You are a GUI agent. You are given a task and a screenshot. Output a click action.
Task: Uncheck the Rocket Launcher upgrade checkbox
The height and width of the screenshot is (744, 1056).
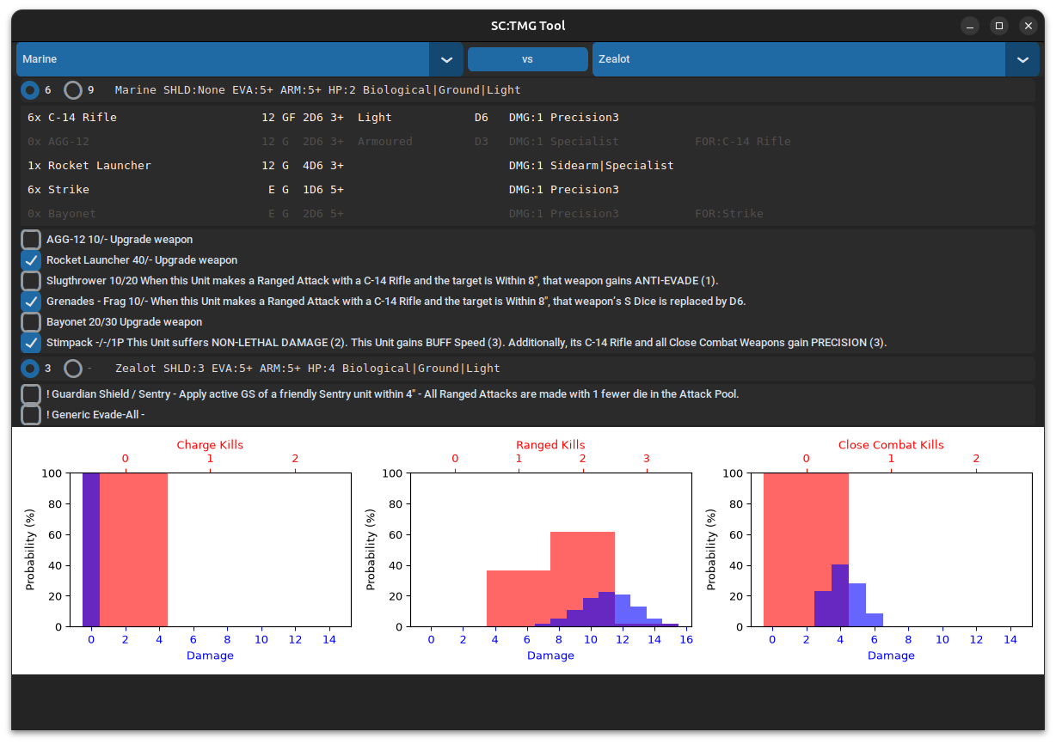(x=31, y=260)
